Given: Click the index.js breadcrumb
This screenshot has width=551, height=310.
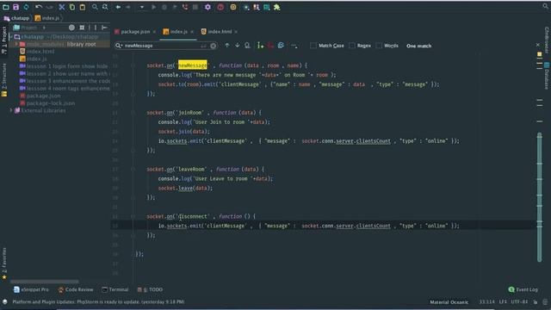Looking at the screenshot, I should [47, 18].
